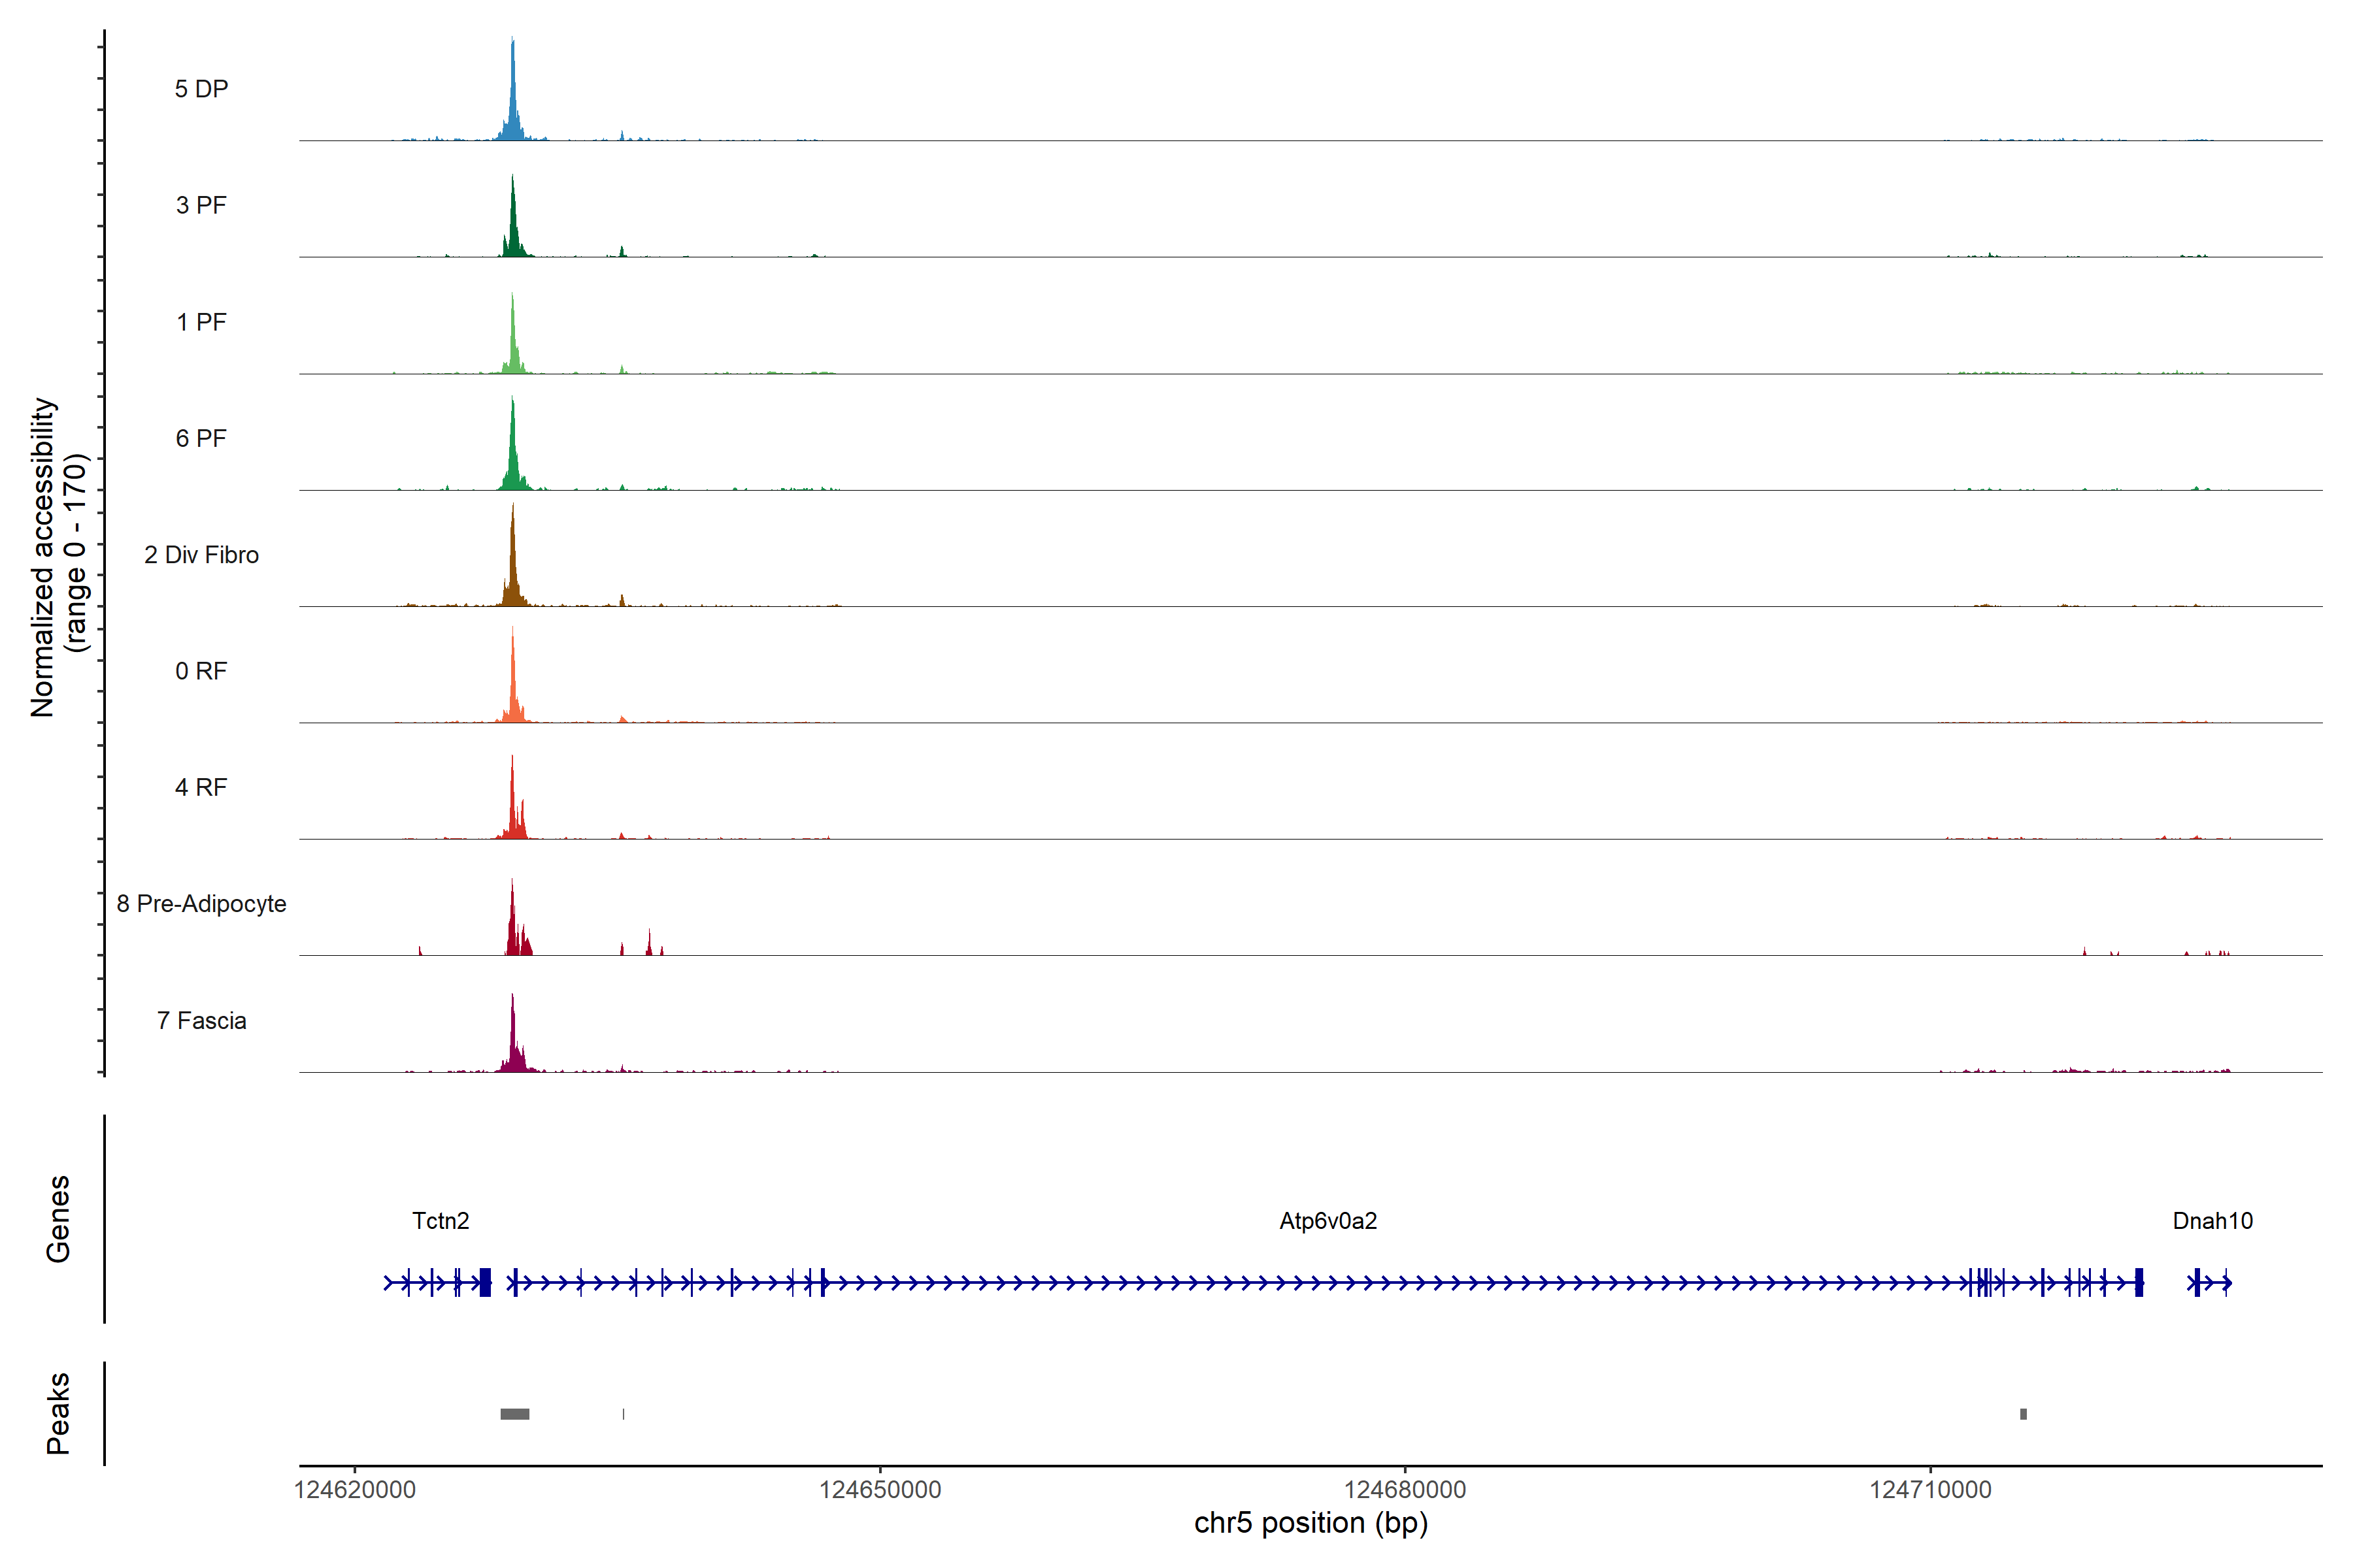Screen dimensions: 2353x1568
Task: Click the orange 0 RF peak
Action: 513,690
